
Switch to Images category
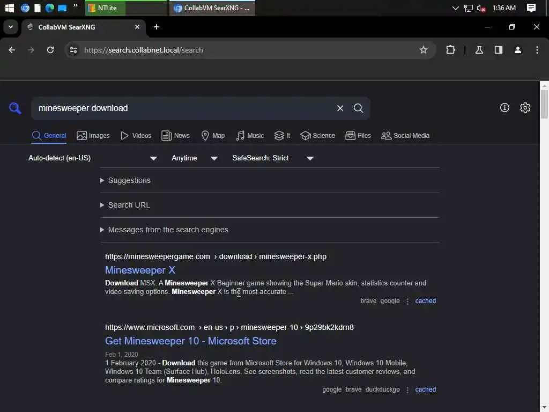click(93, 136)
